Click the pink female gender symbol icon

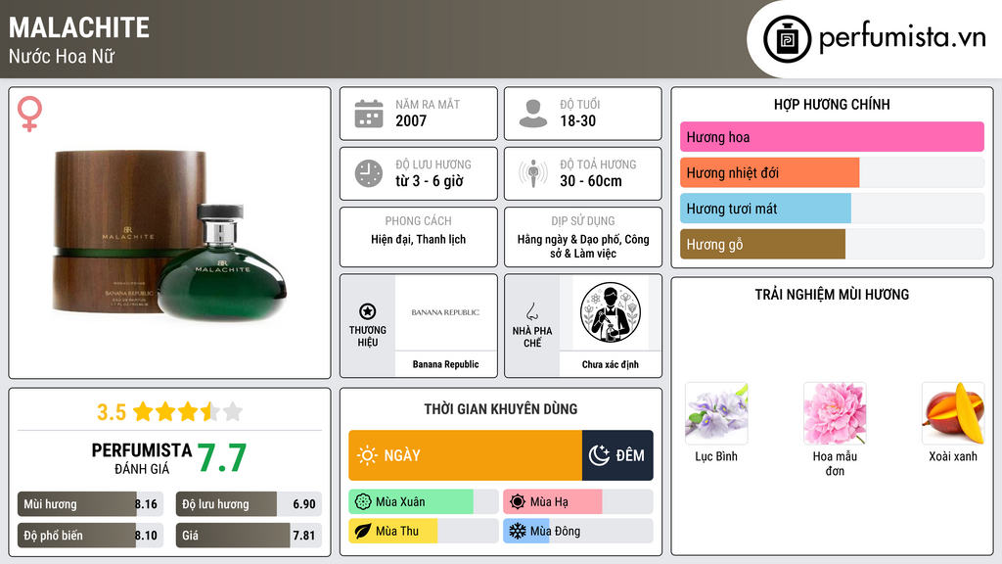pyautogui.click(x=29, y=114)
